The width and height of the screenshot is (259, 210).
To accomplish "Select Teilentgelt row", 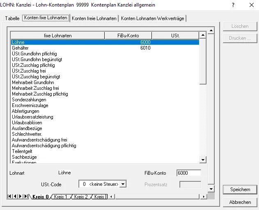I will click(105, 151).
